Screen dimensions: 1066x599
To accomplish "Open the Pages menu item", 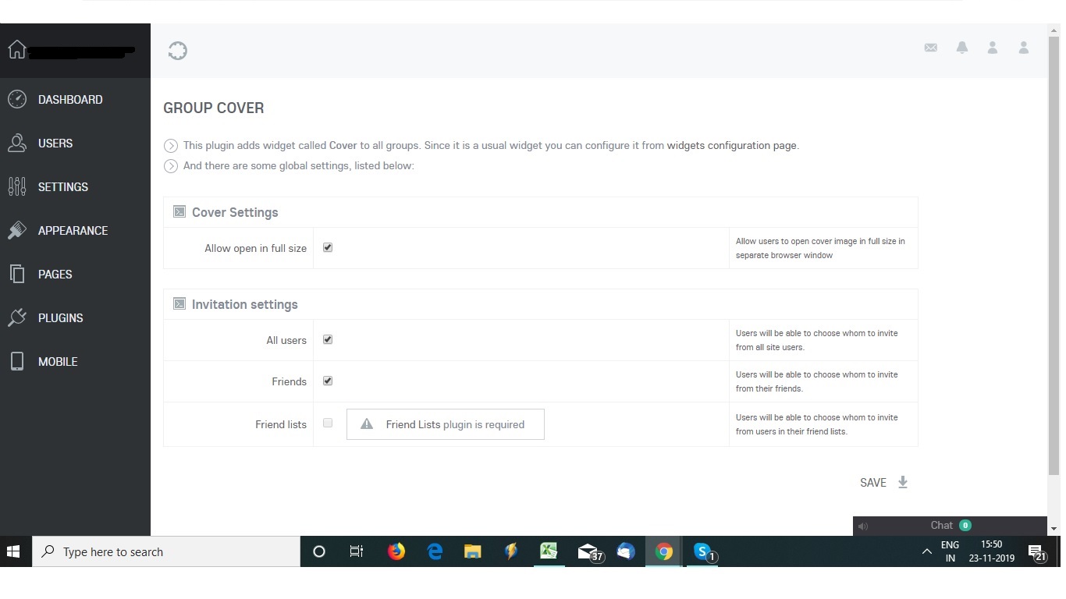I will (x=55, y=275).
